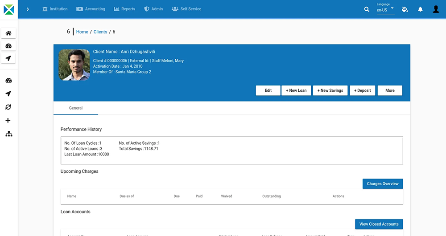
Task: Open the More actions dropdown
Action: (390, 90)
